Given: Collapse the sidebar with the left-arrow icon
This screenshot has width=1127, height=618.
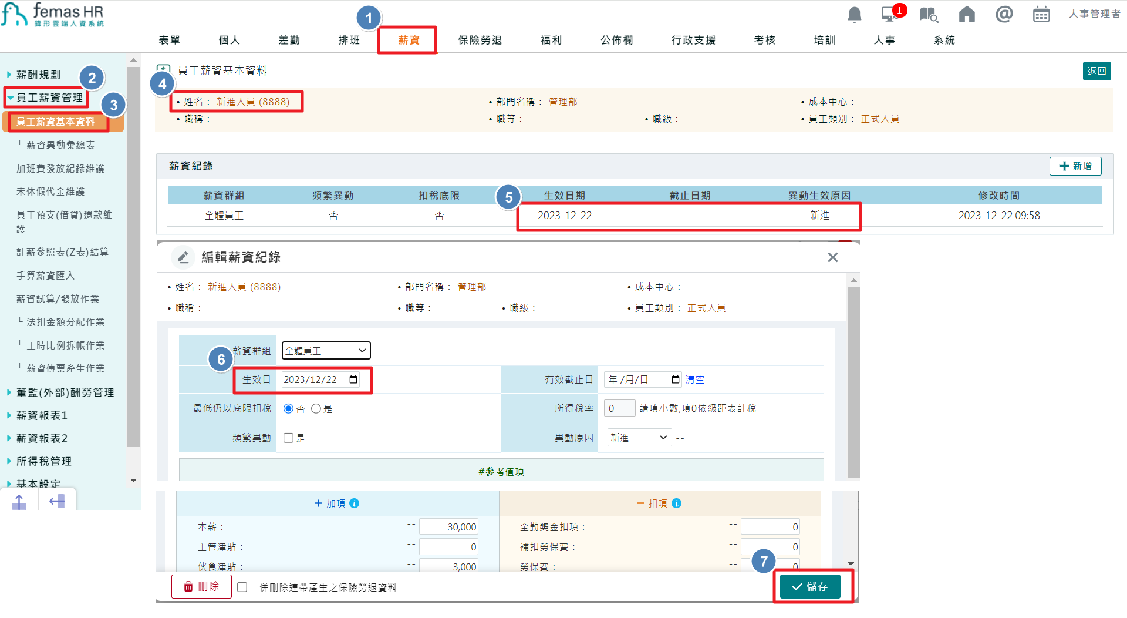Looking at the screenshot, I should [x=57, y=501].
